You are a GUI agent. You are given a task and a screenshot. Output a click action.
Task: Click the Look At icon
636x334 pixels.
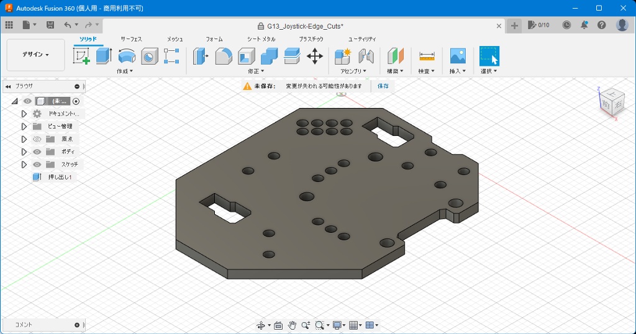278,325
